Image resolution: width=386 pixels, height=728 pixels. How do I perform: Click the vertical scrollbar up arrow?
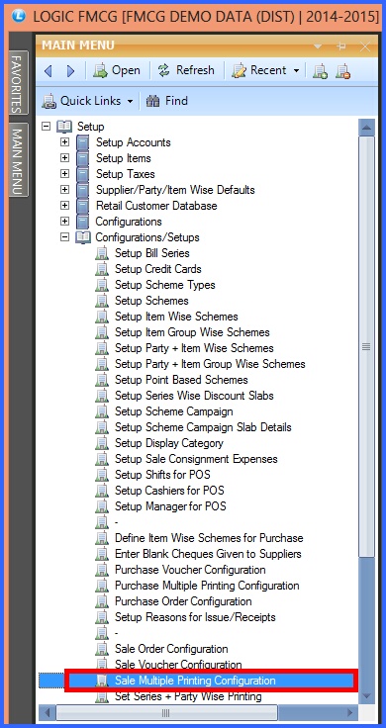(366, 128)
